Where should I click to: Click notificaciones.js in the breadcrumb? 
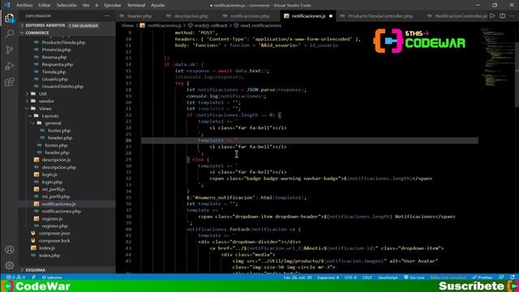click(164, 25)
